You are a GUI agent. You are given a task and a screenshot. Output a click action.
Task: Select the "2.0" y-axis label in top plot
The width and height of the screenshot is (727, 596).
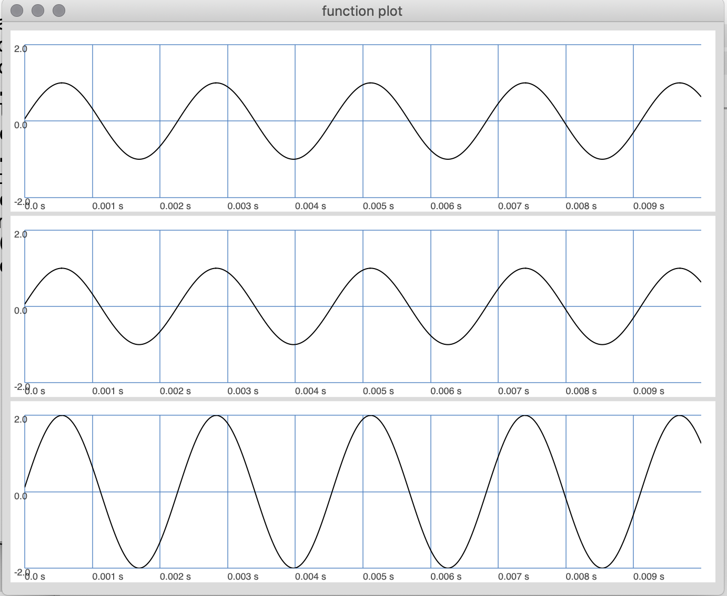click(x=21, y=49)
